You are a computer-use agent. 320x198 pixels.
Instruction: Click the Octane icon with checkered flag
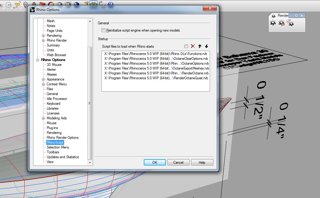[x=290, y=23]
